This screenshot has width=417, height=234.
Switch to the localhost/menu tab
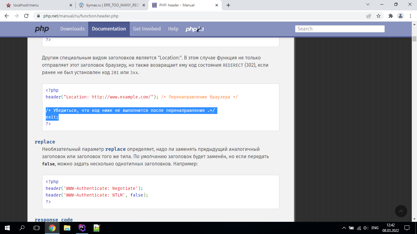pos(37,5)
